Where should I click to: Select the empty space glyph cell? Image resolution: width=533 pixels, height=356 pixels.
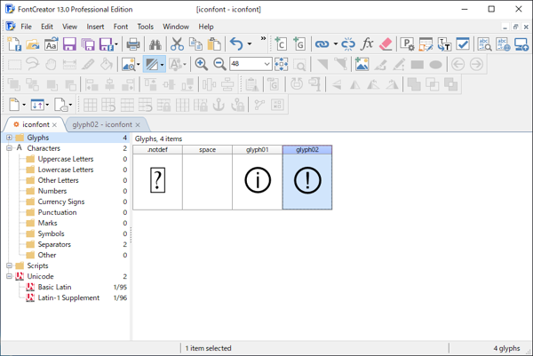point(207,178)
